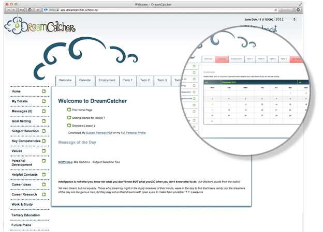Open the Term 3 tab
The height and width of the screenshot is (232, 323).
click(x=162, y=80)
